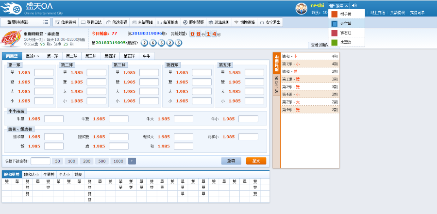Open 信用資料 in the toolbar
The width and height of the screenshot is (437, 214).
(x=65, y=22)
